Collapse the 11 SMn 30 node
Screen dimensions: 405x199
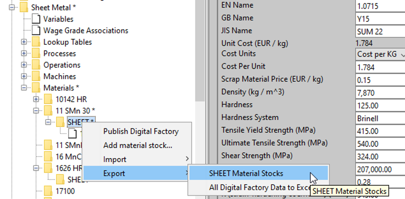coord(36,111)
